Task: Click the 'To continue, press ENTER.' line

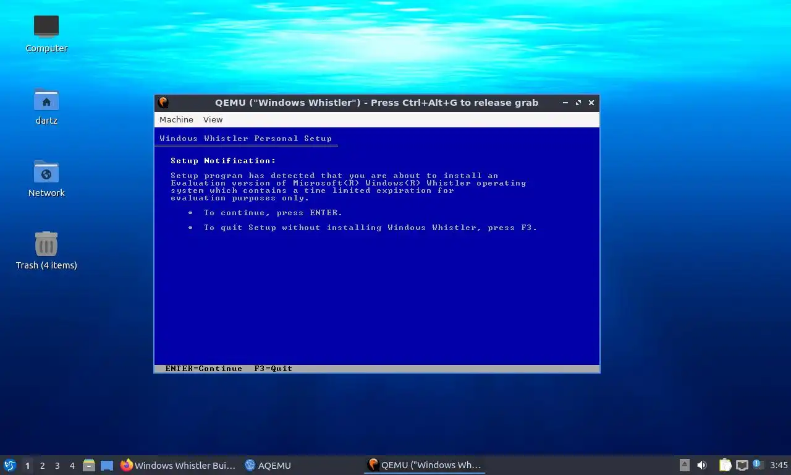Action: [x=273, y=213]
